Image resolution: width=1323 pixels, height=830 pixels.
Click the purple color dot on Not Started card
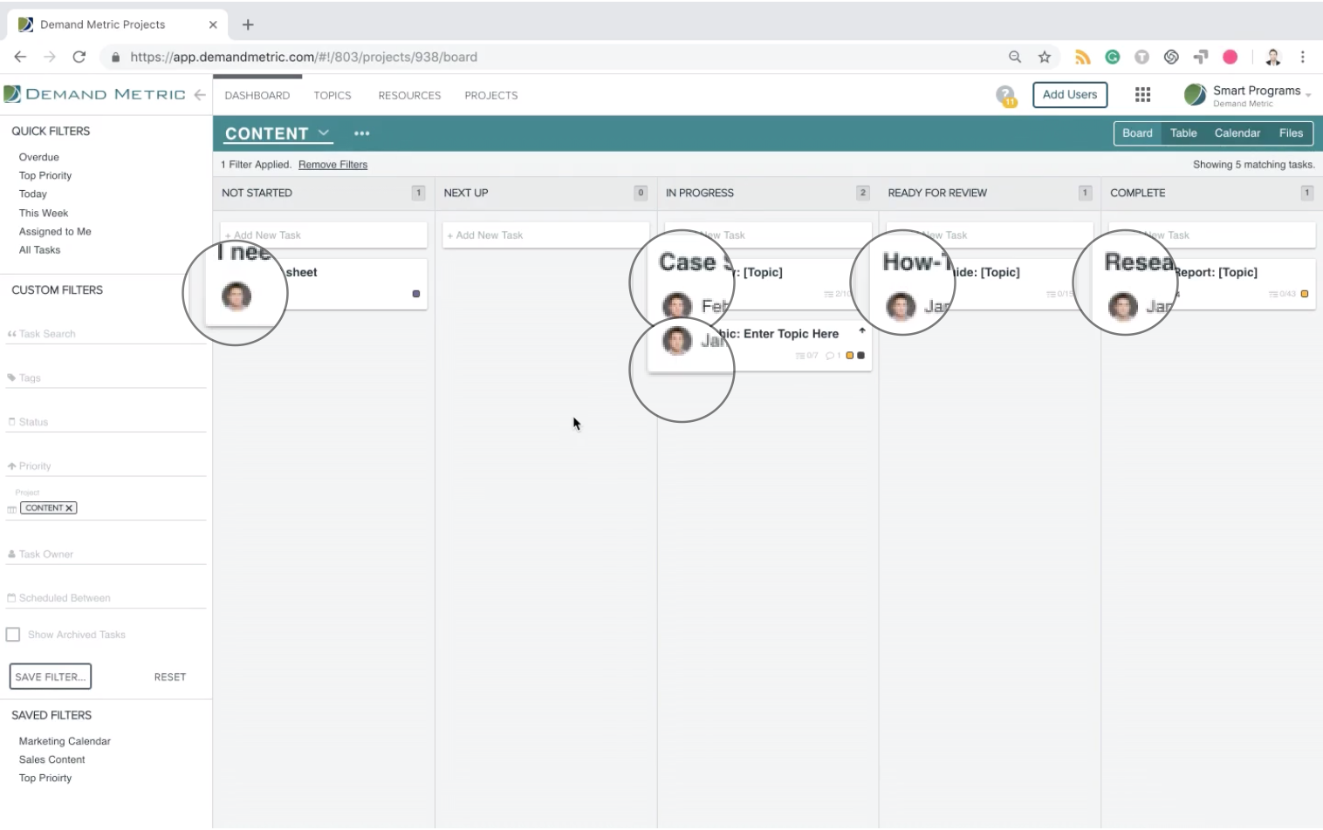pyautogui.click(x=416, y=294)
